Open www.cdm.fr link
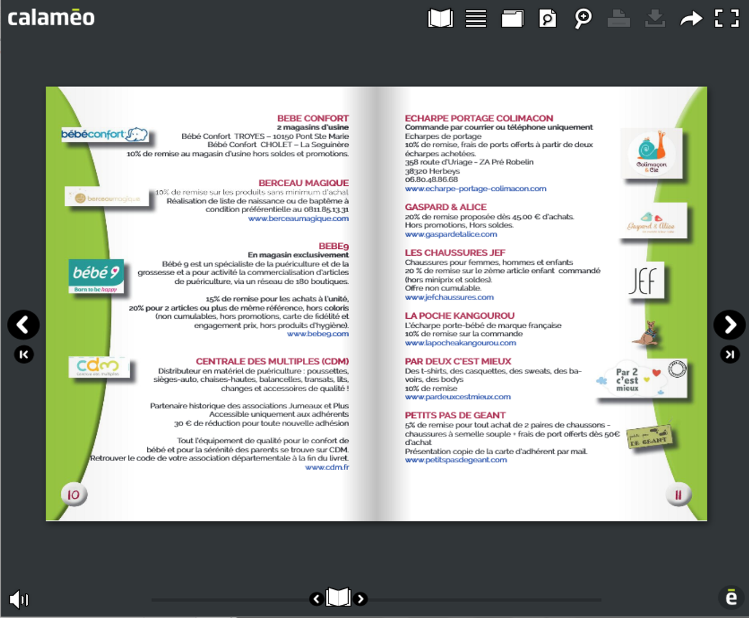749x618 pixels. (x=327, y=467)
